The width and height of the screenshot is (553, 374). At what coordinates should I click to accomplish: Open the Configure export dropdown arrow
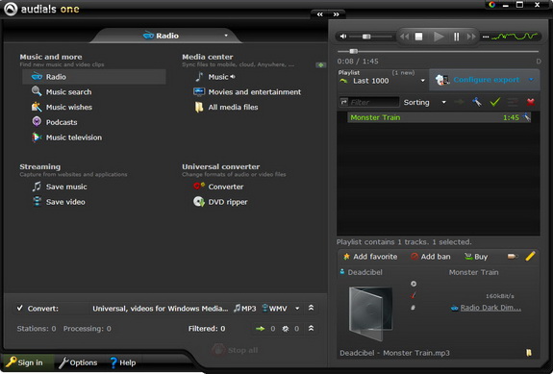coord(531,80)
